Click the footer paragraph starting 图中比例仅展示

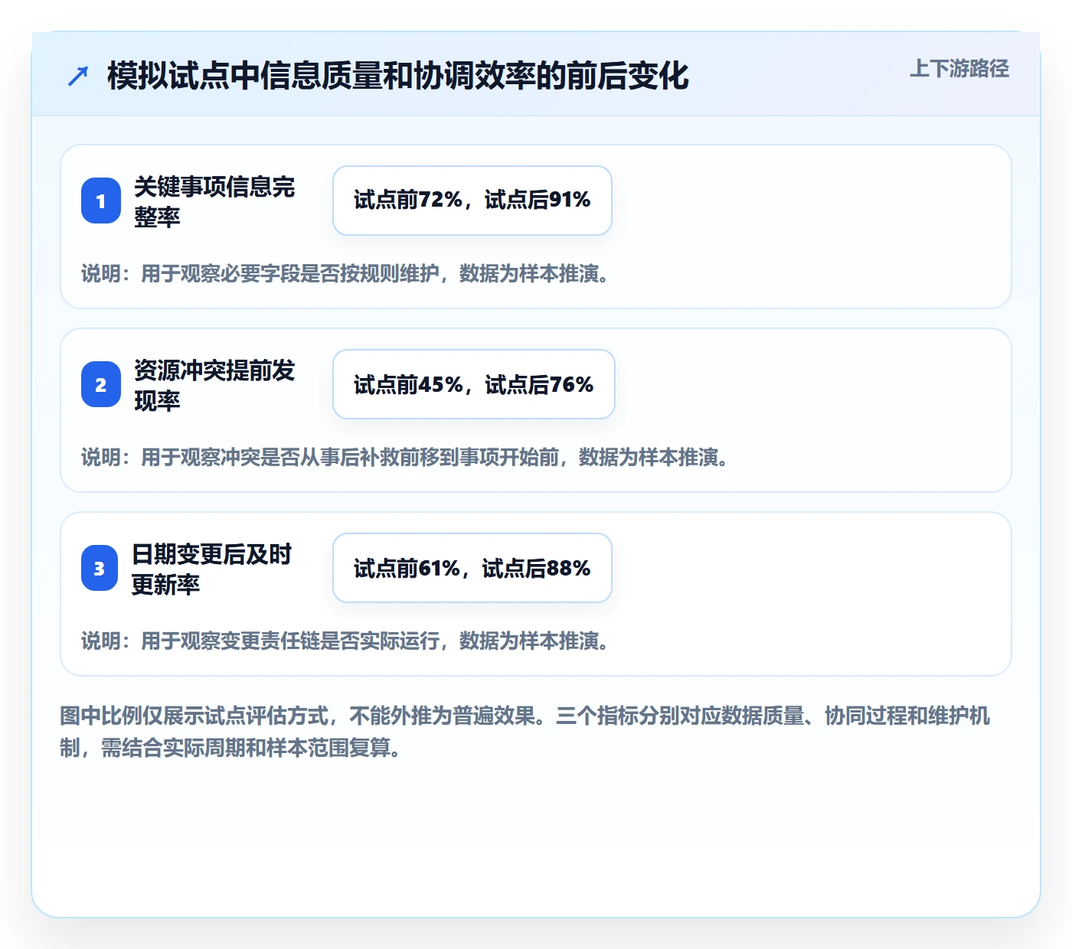click(x=525, y=732)
